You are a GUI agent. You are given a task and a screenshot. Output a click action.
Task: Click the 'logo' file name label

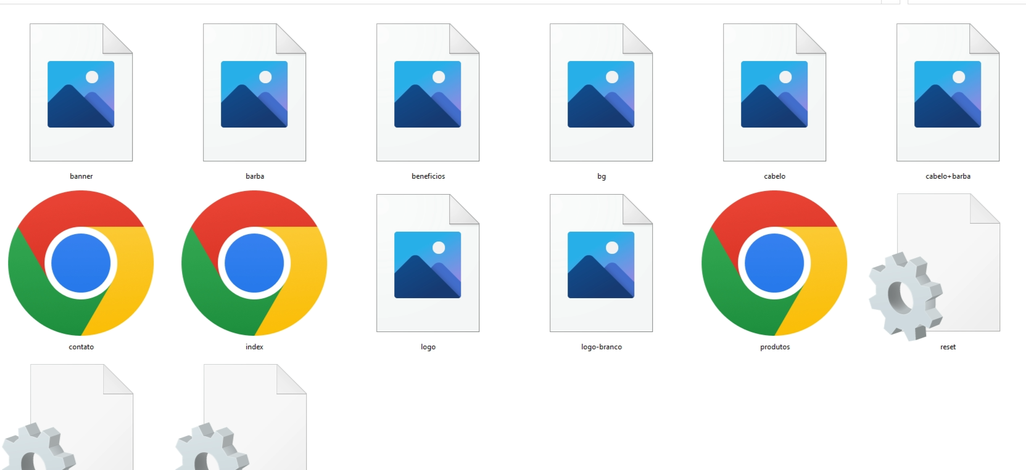(428, 347)
